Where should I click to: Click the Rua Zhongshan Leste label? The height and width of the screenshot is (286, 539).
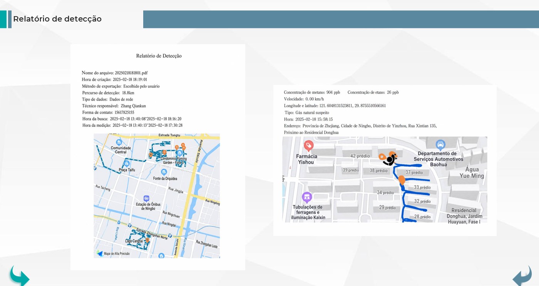click(x=207, y=244)
